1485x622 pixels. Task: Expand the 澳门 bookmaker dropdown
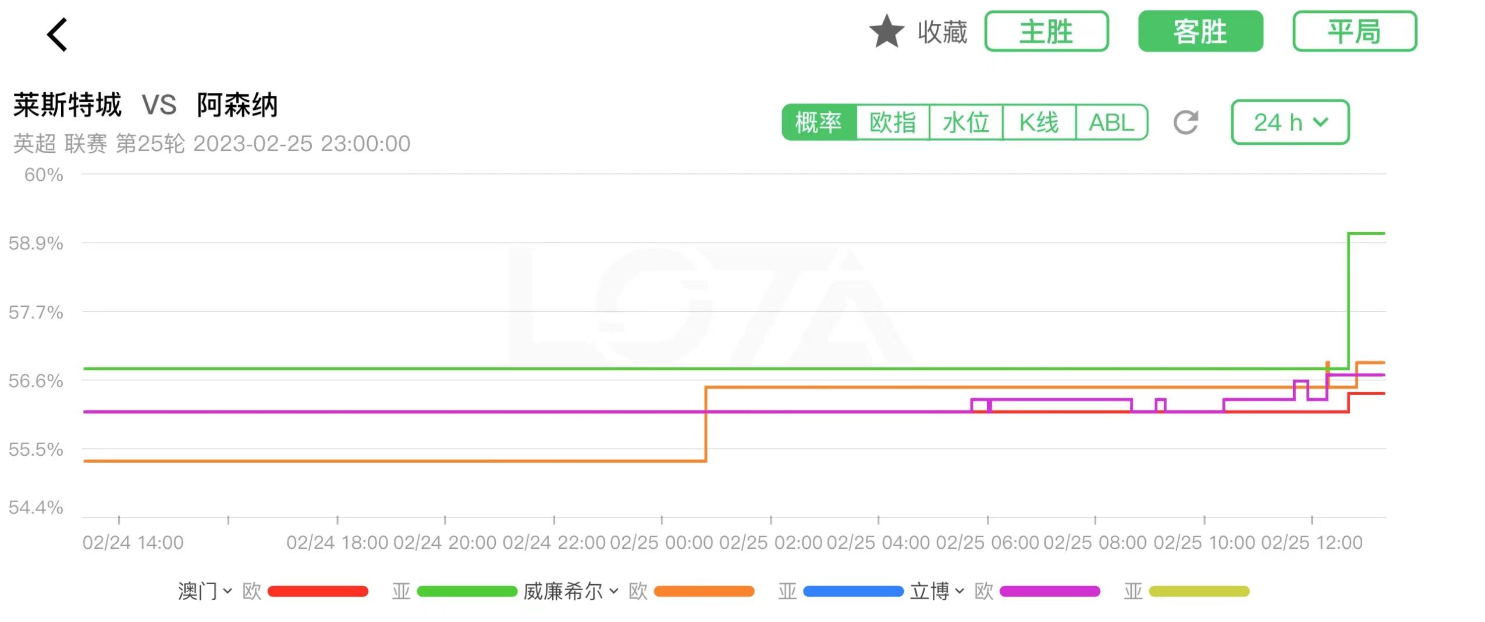coord(205,591)
